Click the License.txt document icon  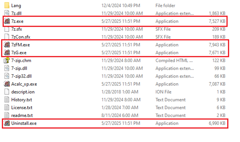click(7, 108)
